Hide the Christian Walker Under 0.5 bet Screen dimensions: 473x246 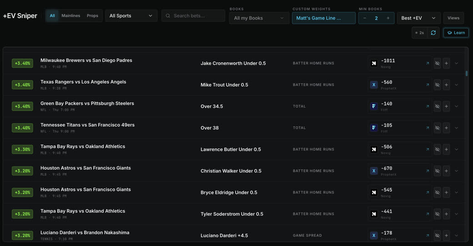437,171
